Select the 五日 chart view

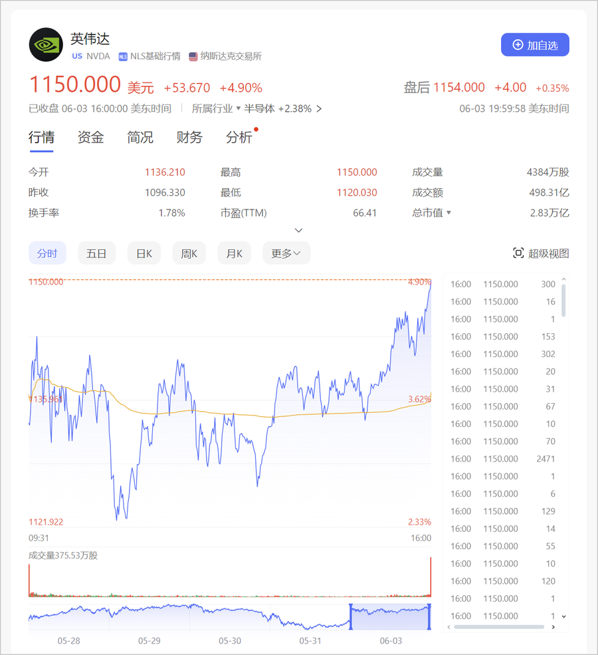[96, 253]
